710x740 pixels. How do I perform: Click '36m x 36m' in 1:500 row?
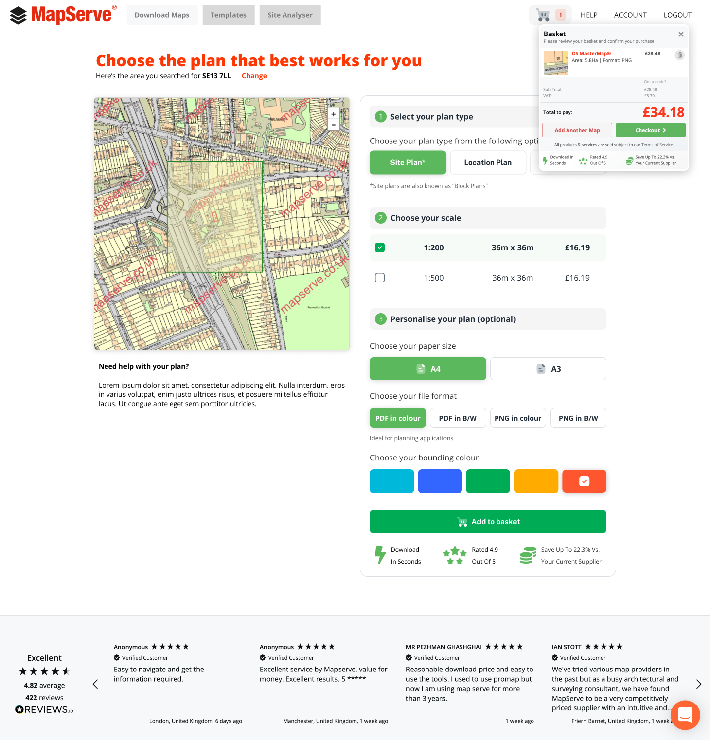pyautogui.click(x=513, y=278)
